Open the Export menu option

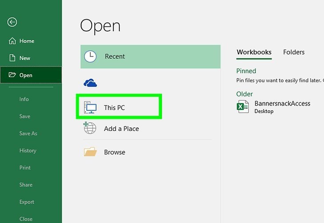[x=27, y=202]
